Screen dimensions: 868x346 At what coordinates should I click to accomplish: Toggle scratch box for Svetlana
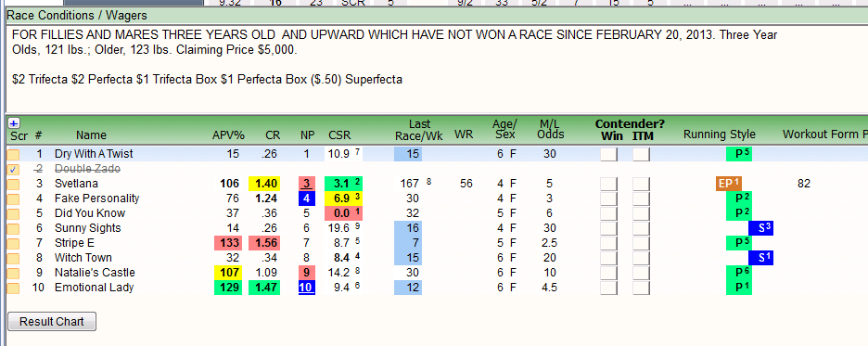13,184
